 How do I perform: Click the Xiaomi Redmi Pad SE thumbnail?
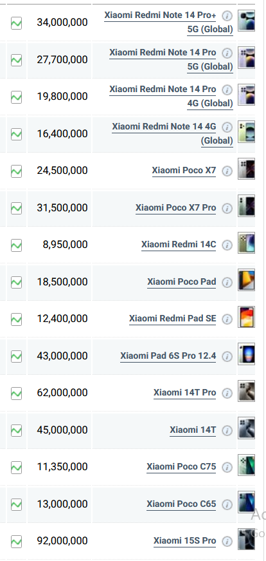246,317
